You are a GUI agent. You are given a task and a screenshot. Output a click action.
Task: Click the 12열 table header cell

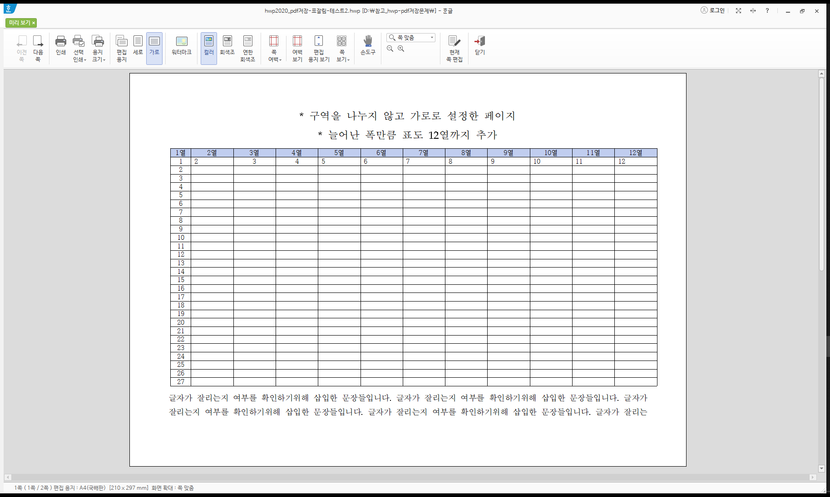636,153
